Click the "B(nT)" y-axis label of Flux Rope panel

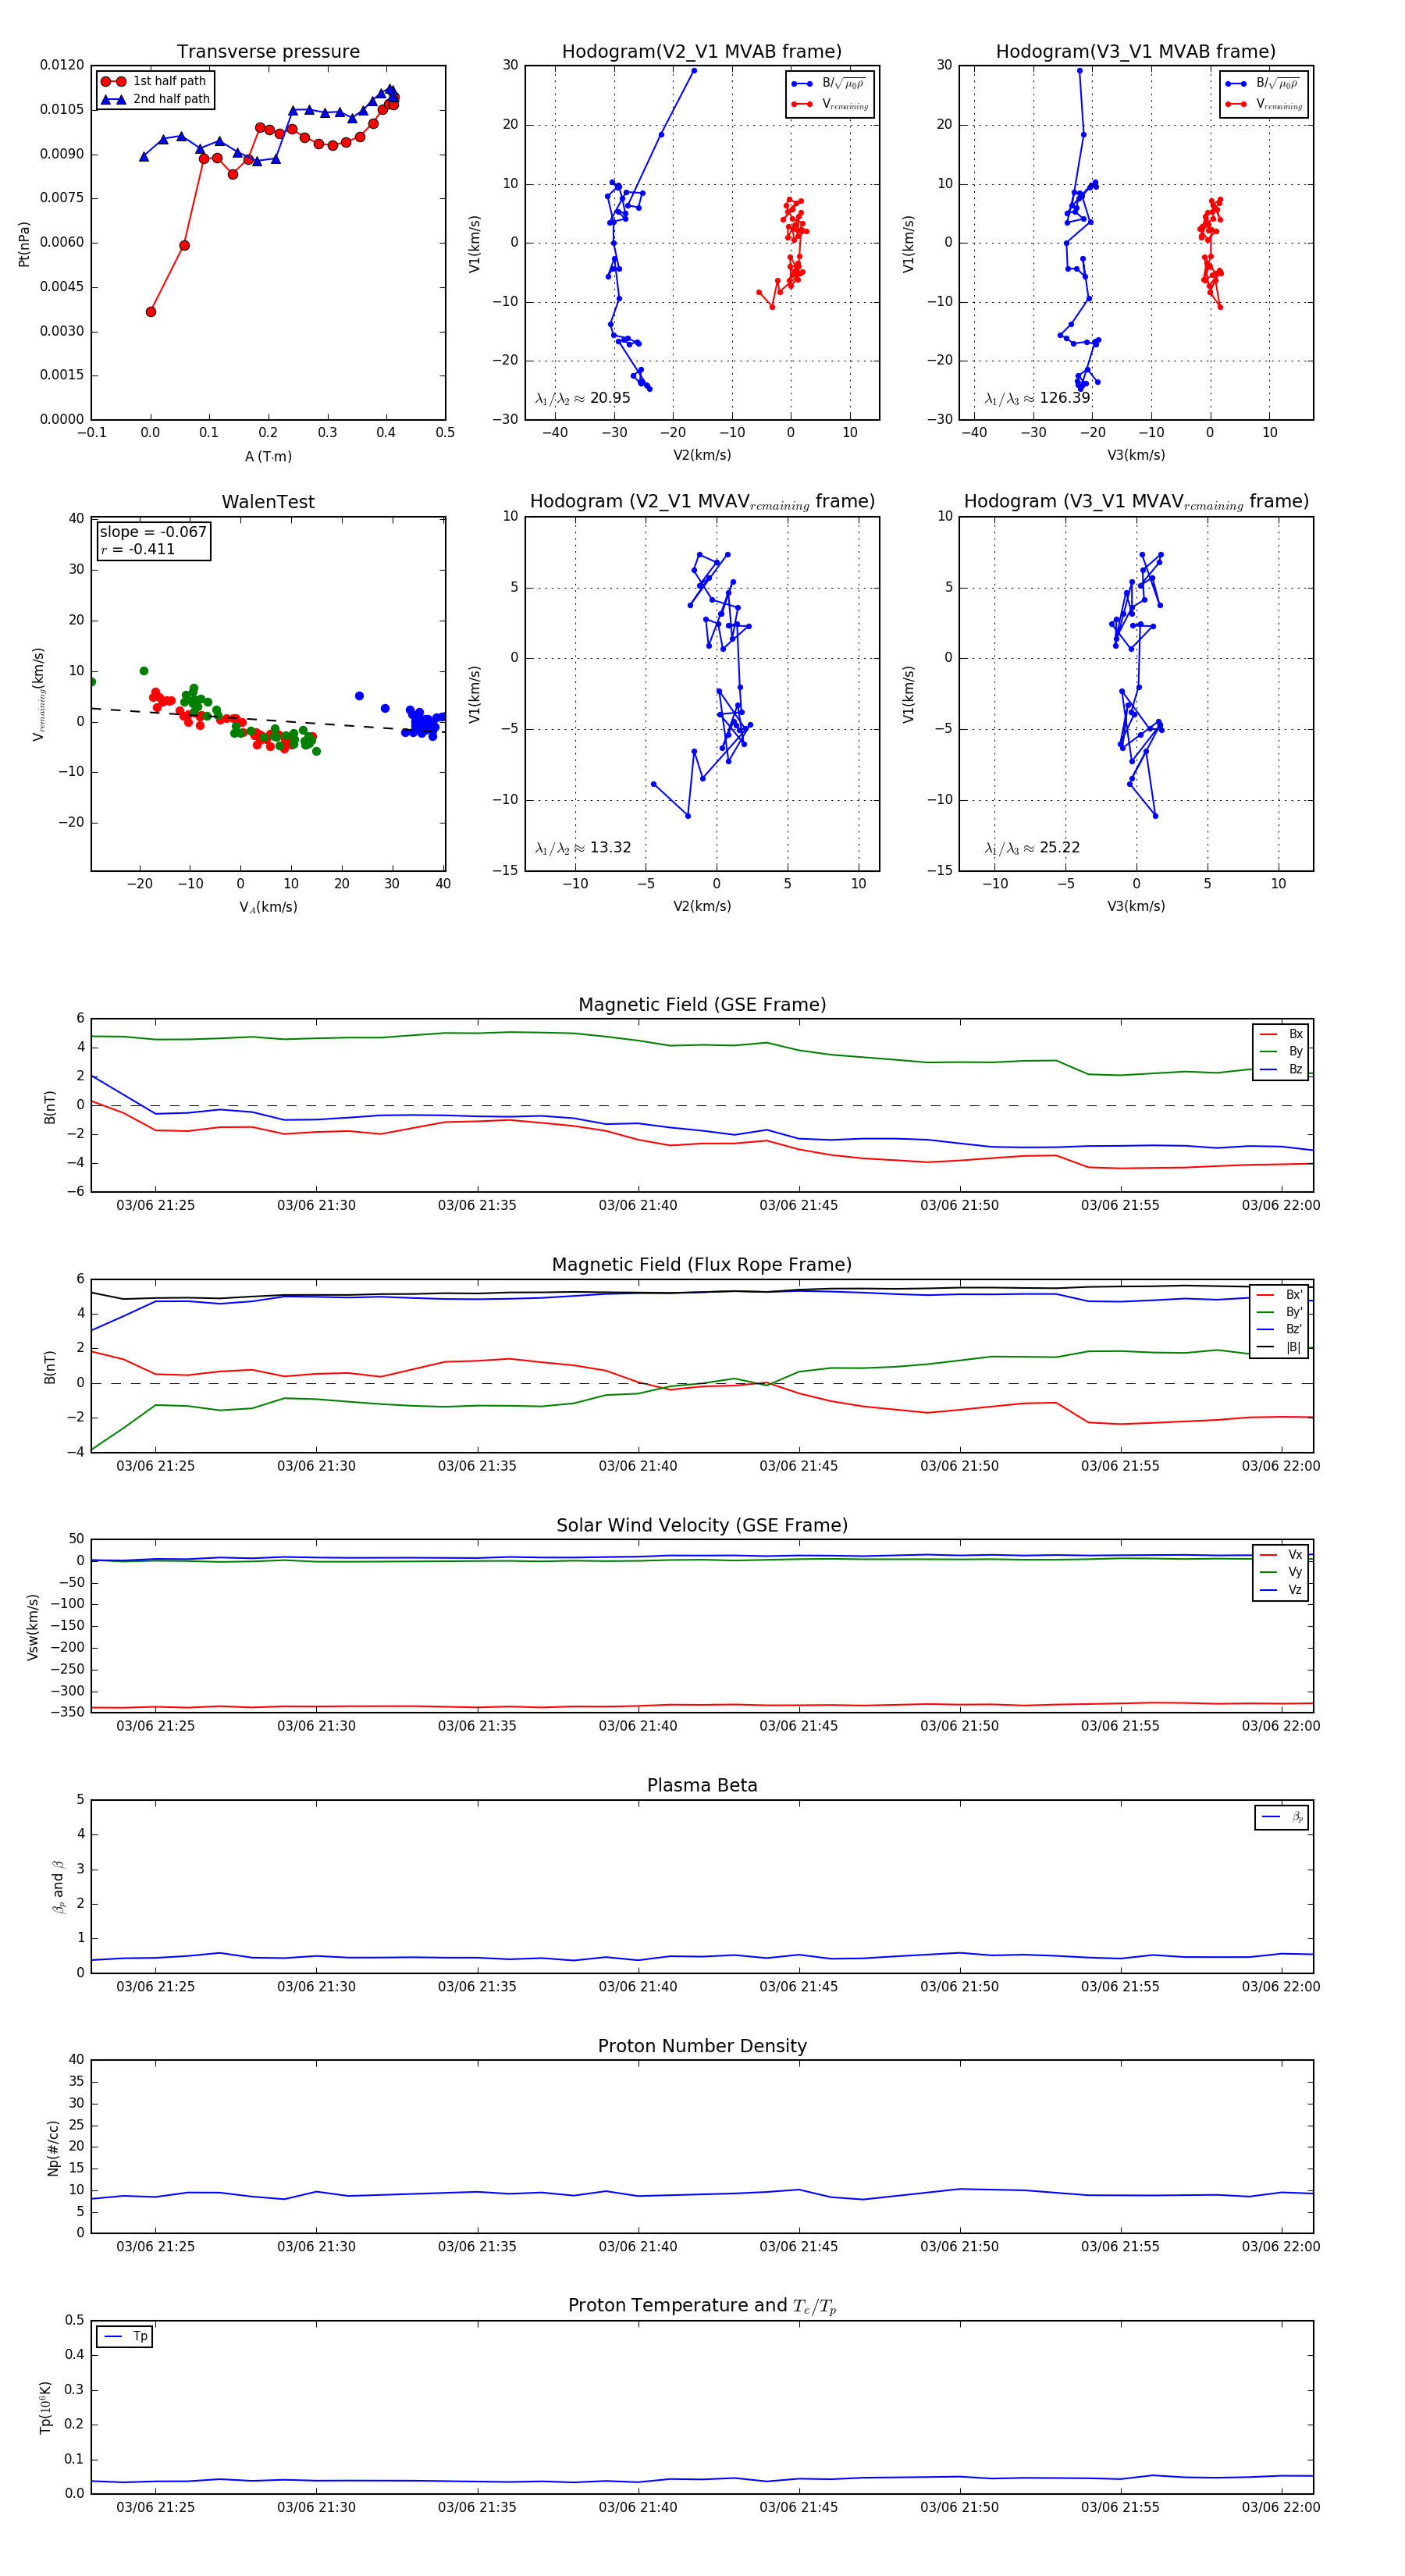coord(50,1367)
